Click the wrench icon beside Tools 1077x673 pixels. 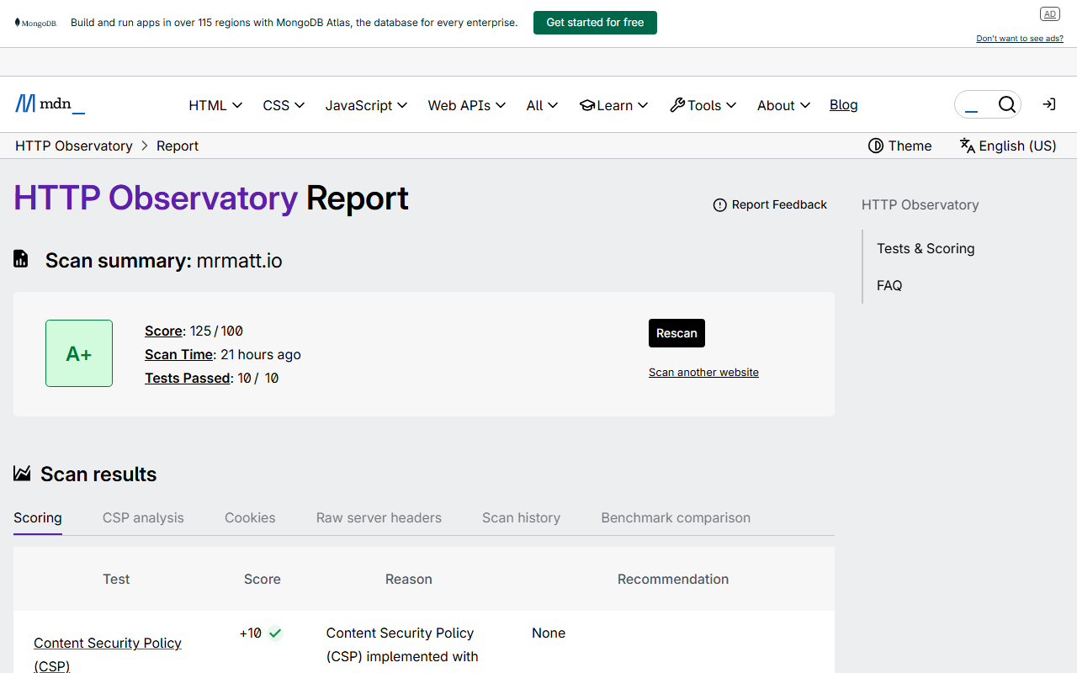click(x=677, y=104)
